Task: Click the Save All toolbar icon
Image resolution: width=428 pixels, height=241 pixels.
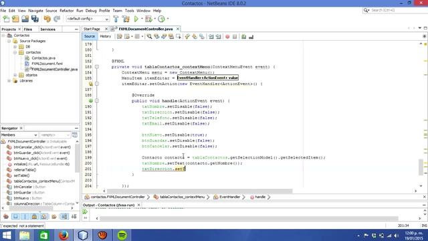Action: pyautogui.click(x=35, y=19)
